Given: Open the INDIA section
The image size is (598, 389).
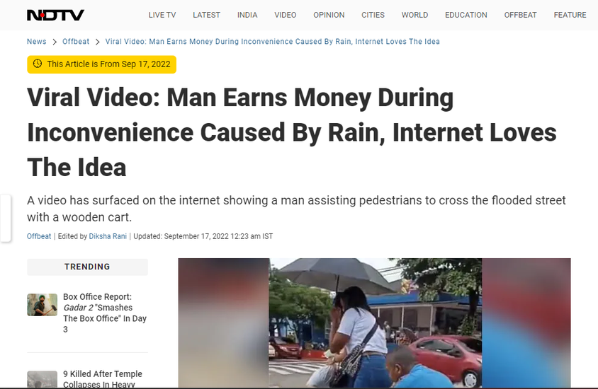Looking at the screenshot, I should pyautogui.click(x=247, y=15).
